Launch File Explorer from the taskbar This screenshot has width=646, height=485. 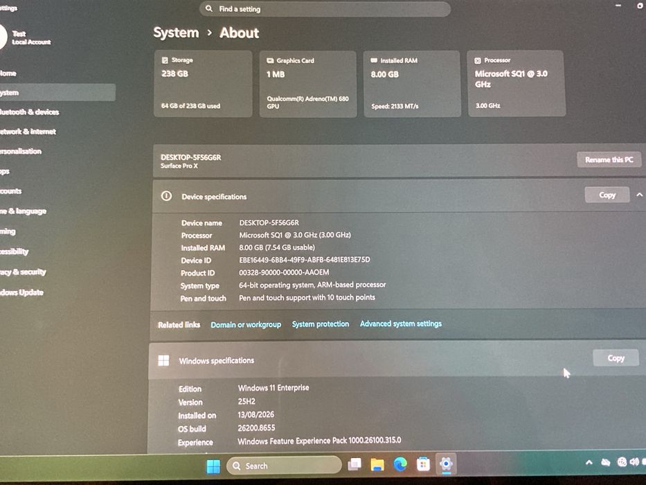click(377, 465)
